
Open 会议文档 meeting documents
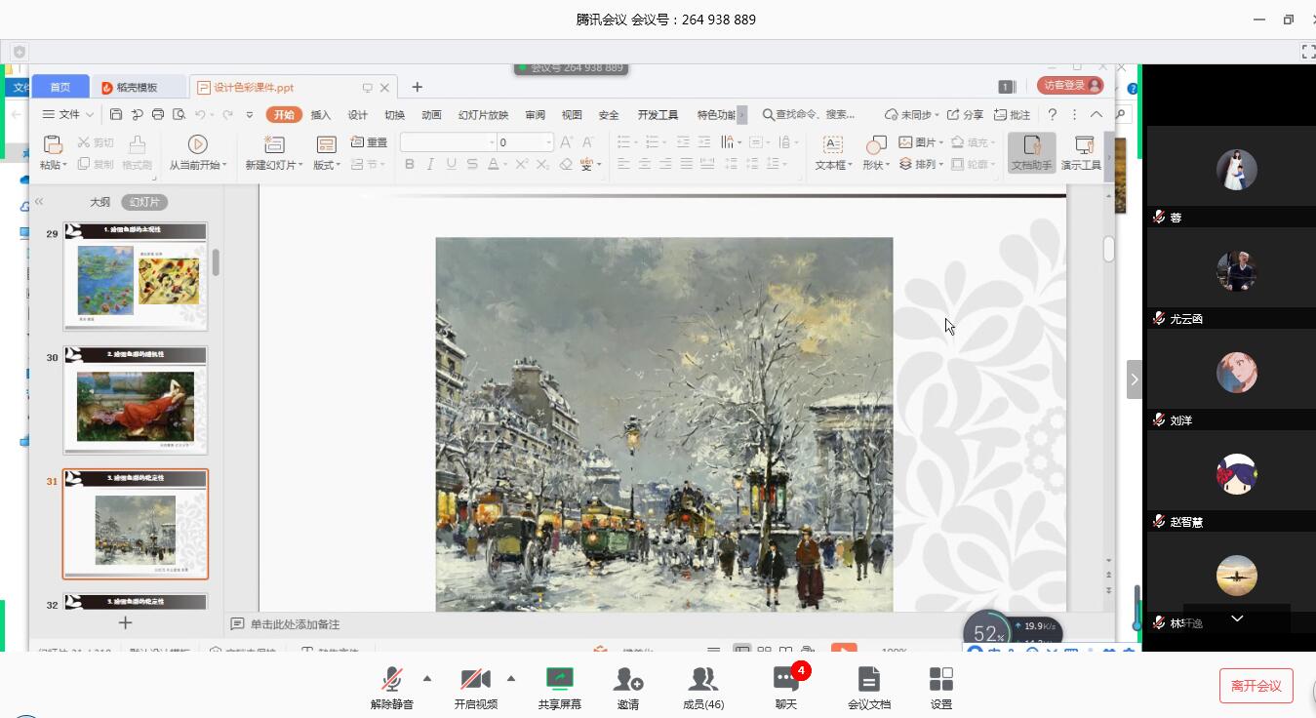tap(869, 687)
